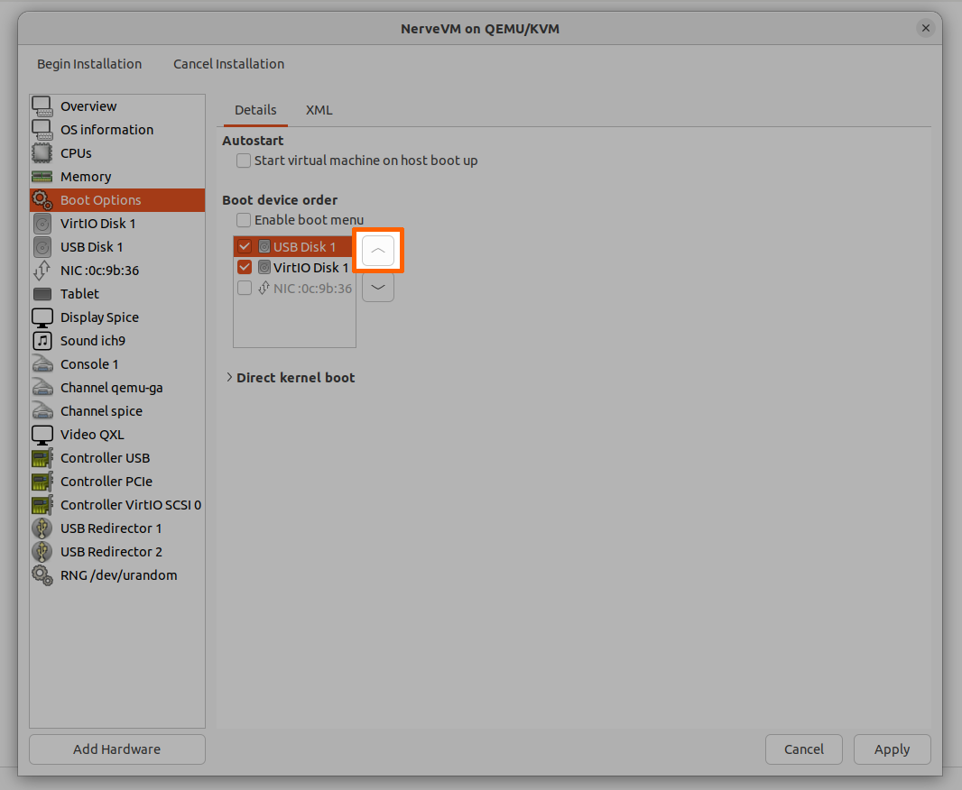This screenshot has width=962, height=790.
Task: Toggle the Enable boot menu checkbox
Action: coord(244,220)
